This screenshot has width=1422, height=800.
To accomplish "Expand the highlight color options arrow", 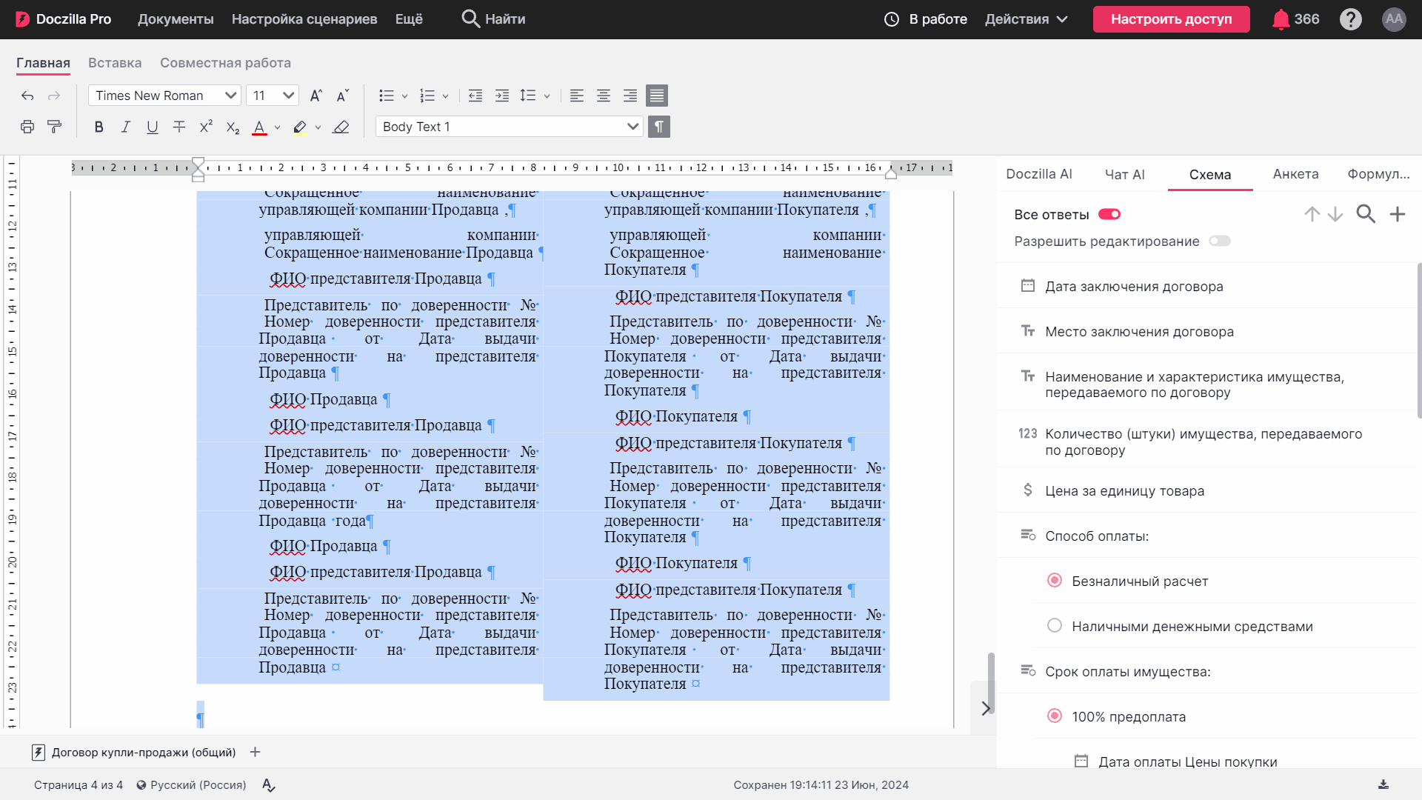I will [318, 127].
